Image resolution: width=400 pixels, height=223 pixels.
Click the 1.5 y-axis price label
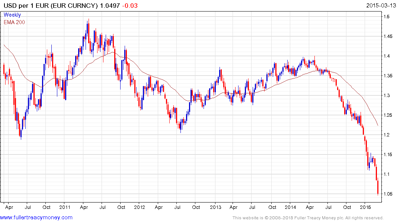[x=387, y=17]
